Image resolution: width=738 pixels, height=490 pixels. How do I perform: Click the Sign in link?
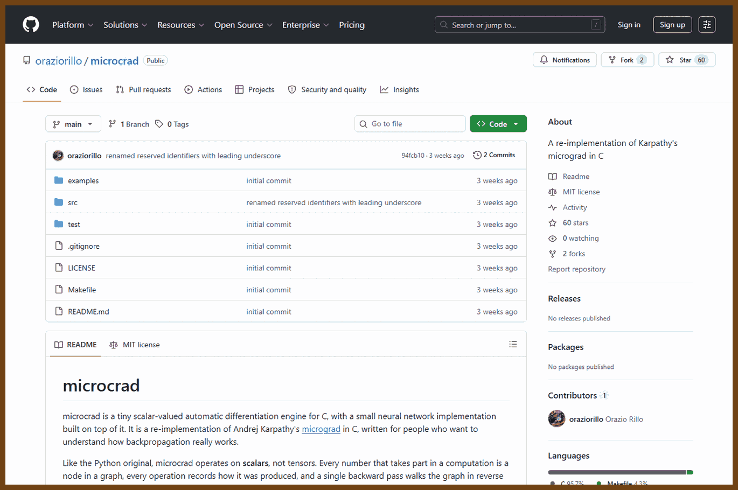point(629,25)
